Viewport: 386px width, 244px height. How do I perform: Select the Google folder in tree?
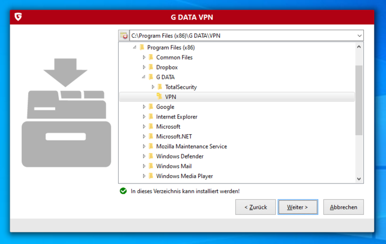coord(165,107)
